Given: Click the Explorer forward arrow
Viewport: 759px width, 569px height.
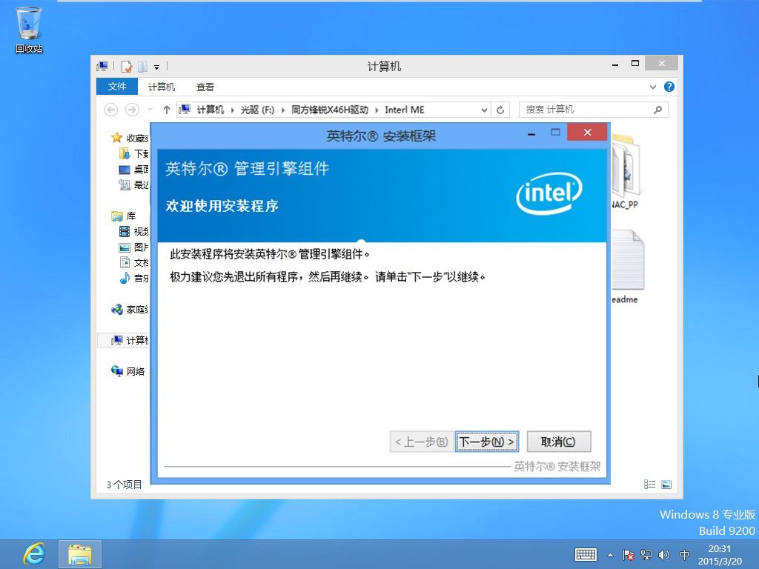Looking at the screenshot, I should (132, 110).
